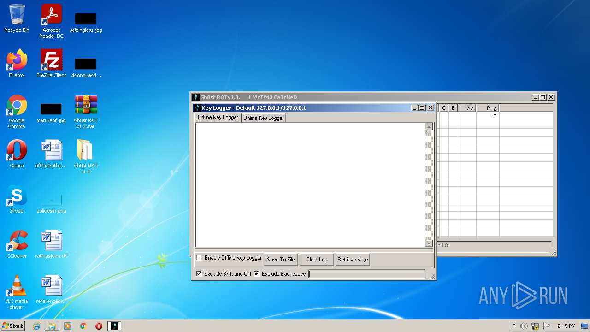
Task: Select the ratingsjohn.rtf document
Action: point(51,244)
